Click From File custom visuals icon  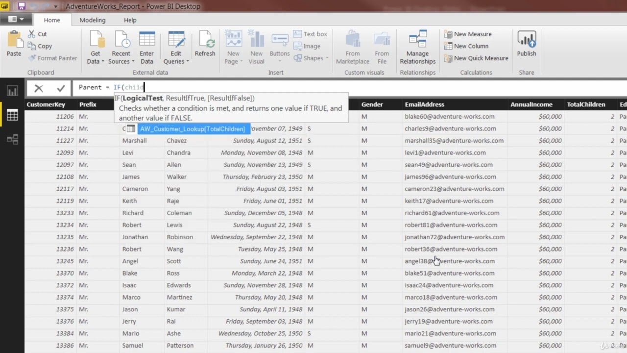[x=382, y=39]
